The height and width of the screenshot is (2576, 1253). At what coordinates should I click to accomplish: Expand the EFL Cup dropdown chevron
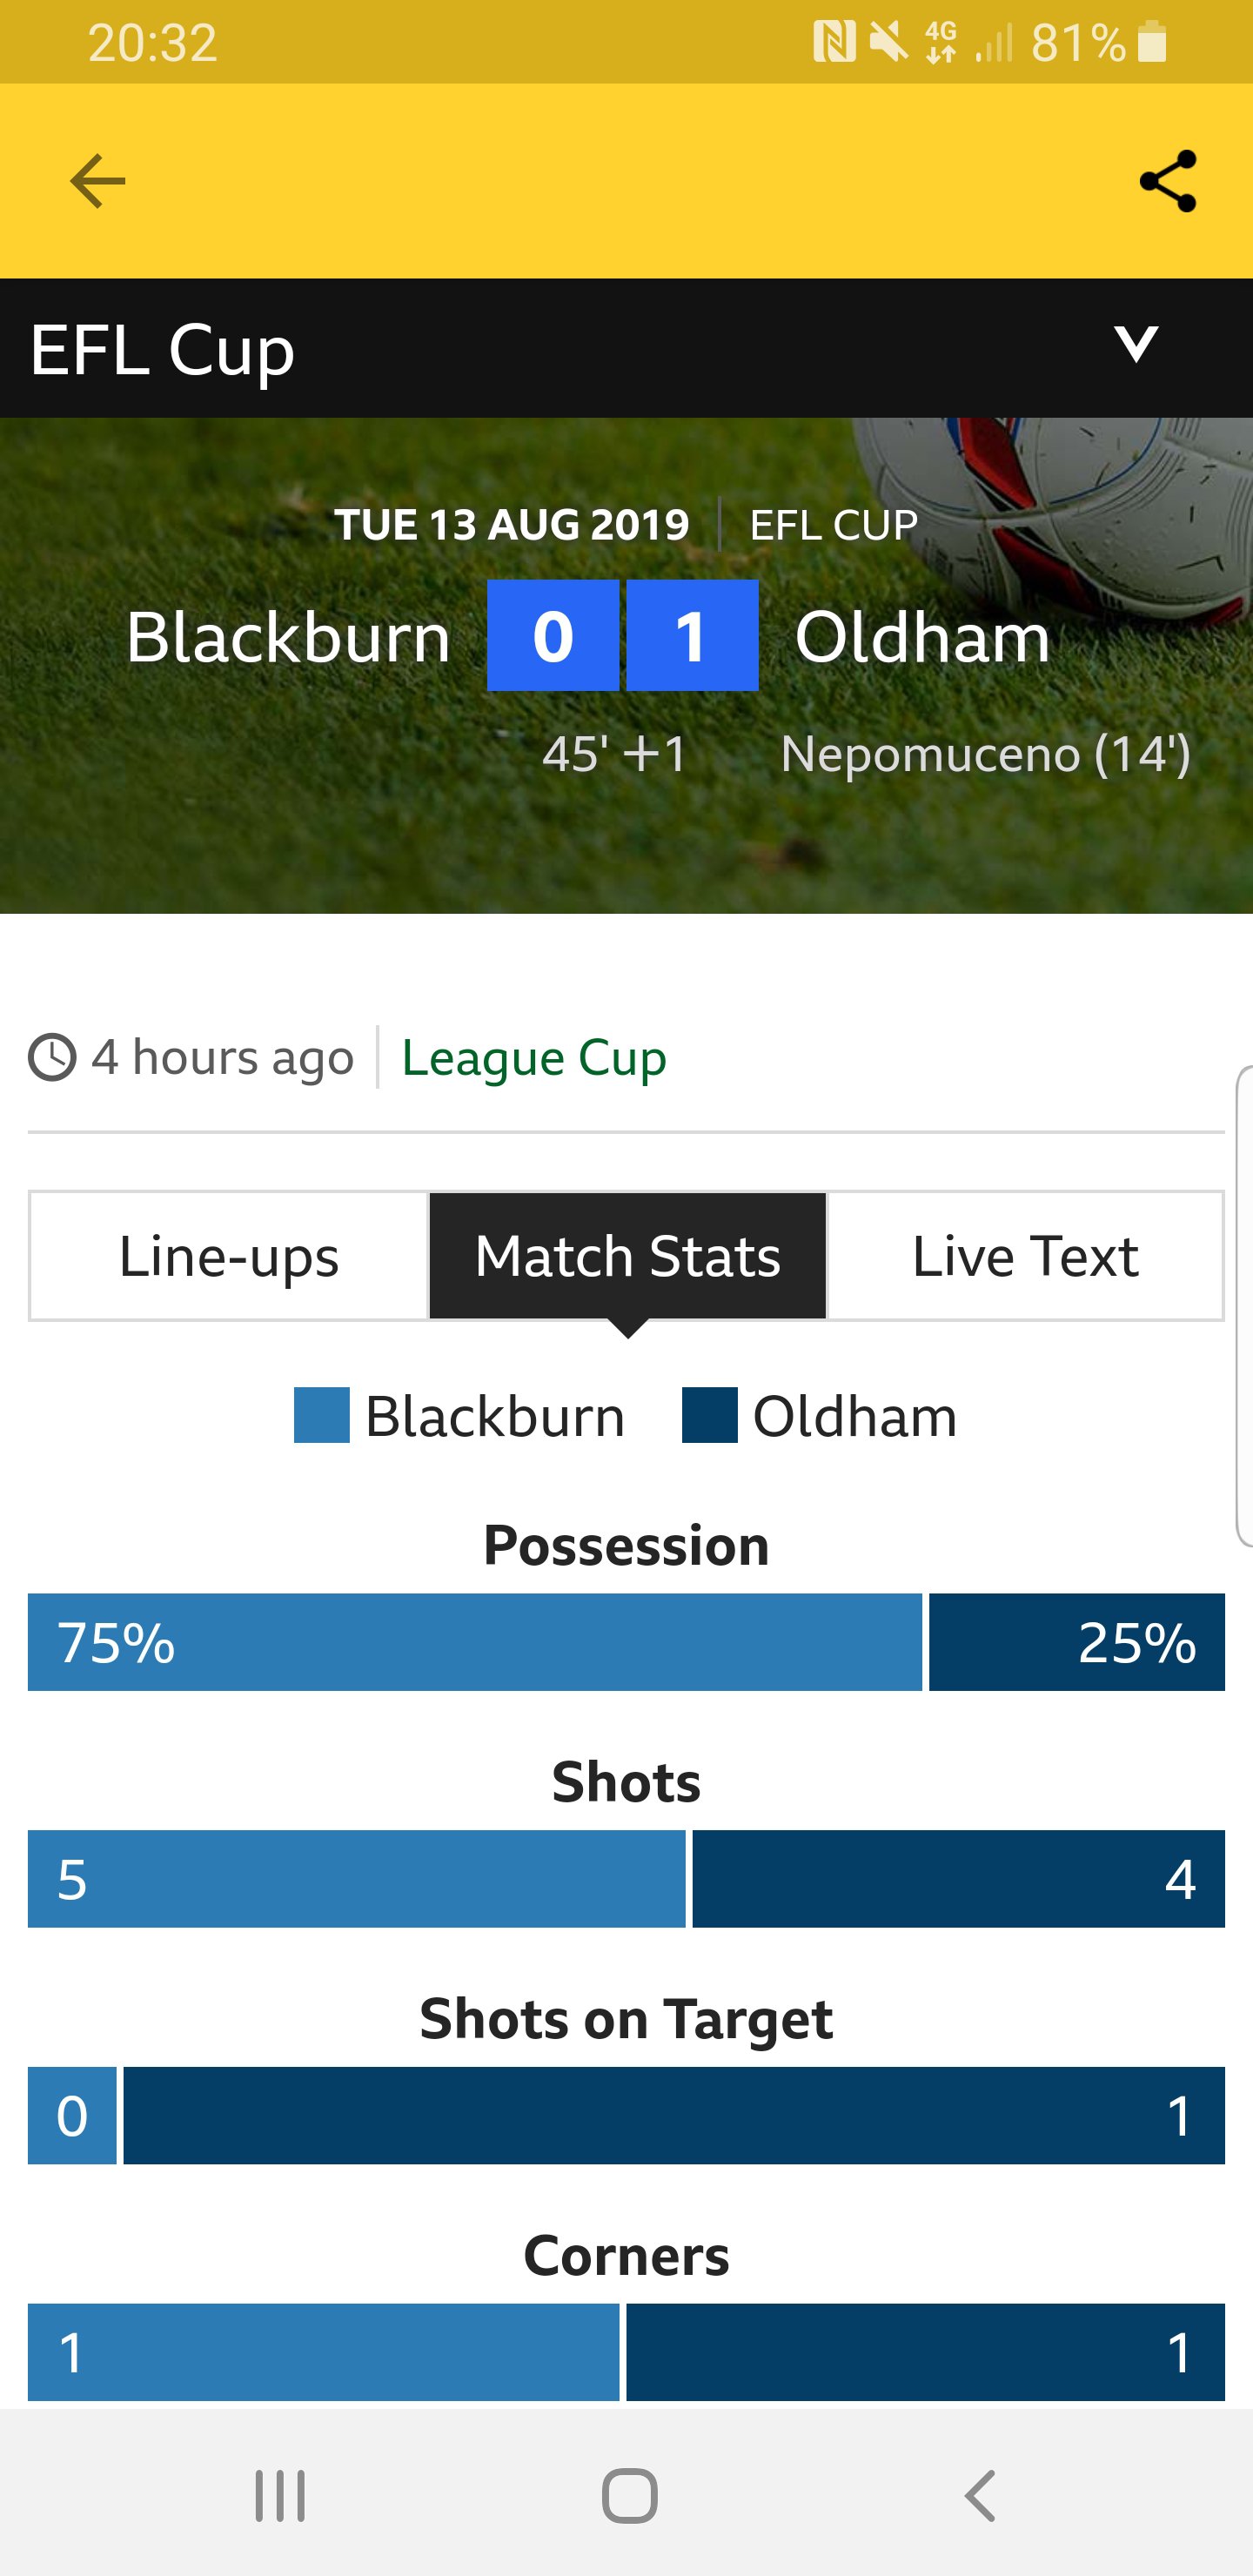point(1136,344)
